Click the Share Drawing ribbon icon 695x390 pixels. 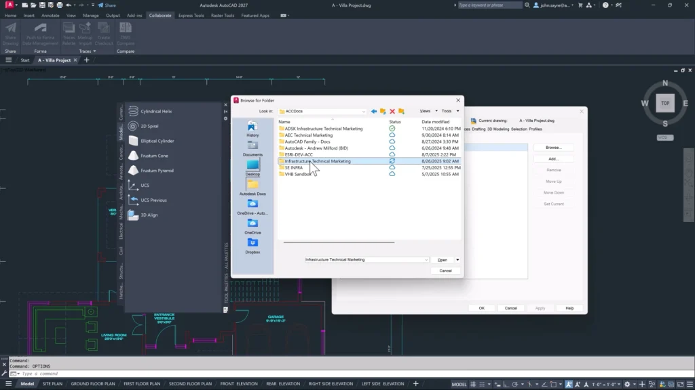(11, 34)
